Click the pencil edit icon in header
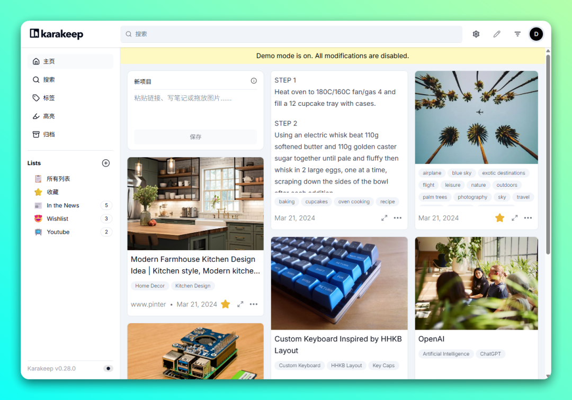The width and height of the screenshot is (572, 400). point(497,34)
